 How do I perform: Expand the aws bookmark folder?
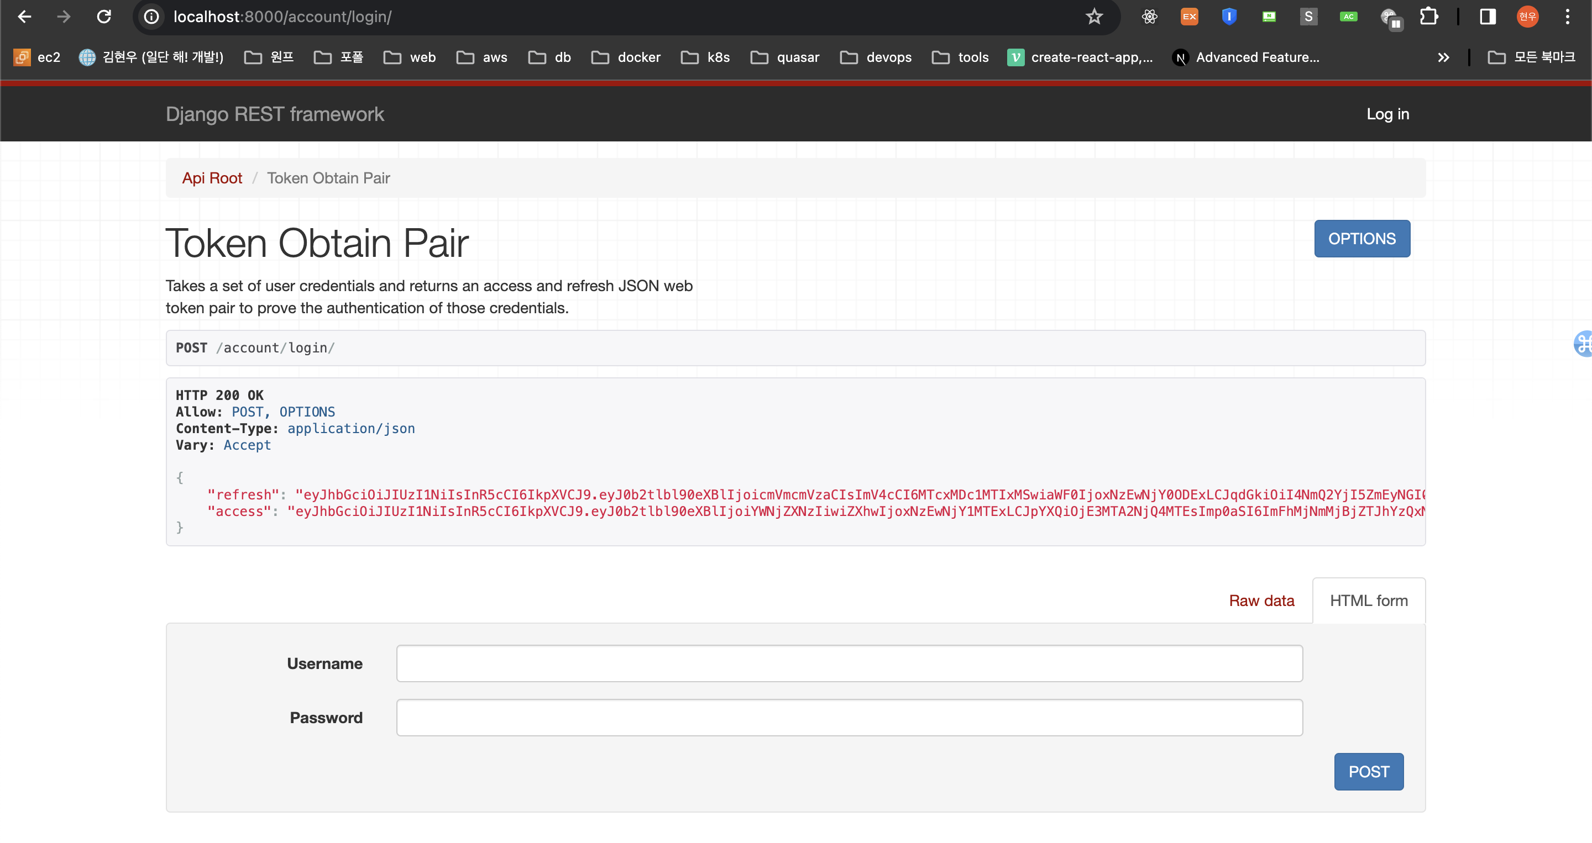point(482,57)
